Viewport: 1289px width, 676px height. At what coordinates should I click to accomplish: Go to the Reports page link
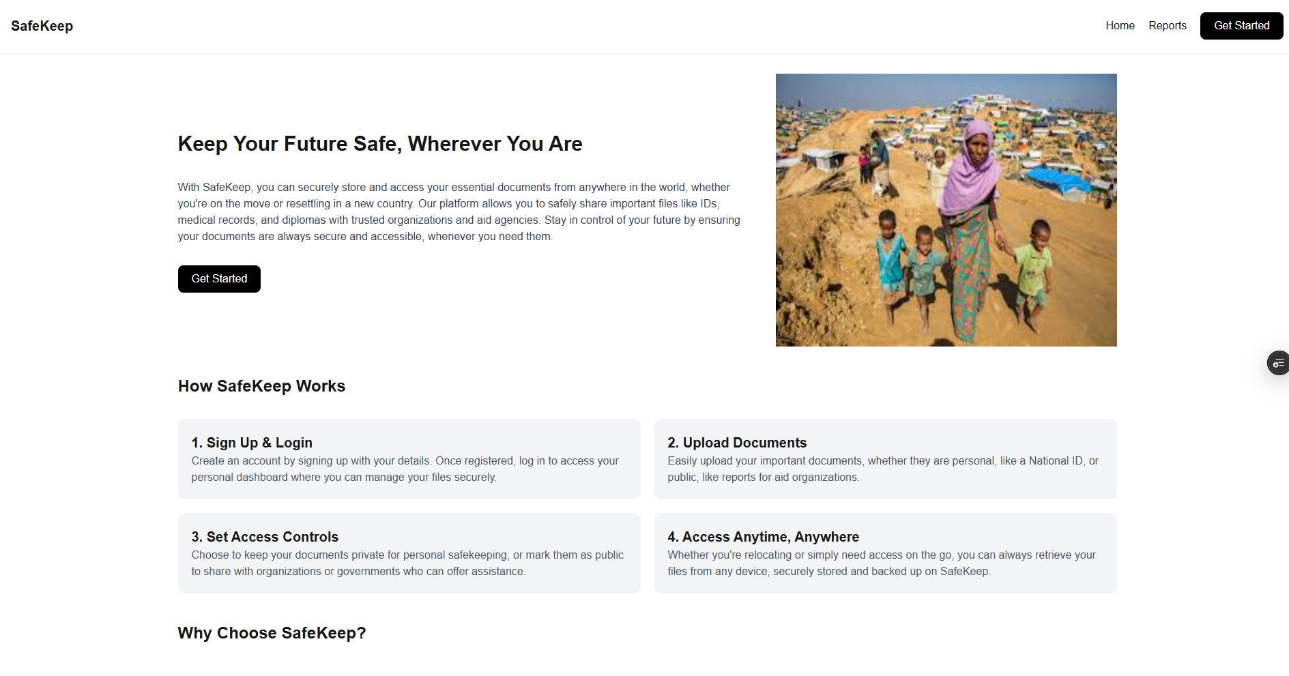click(x=1167, y=26)
